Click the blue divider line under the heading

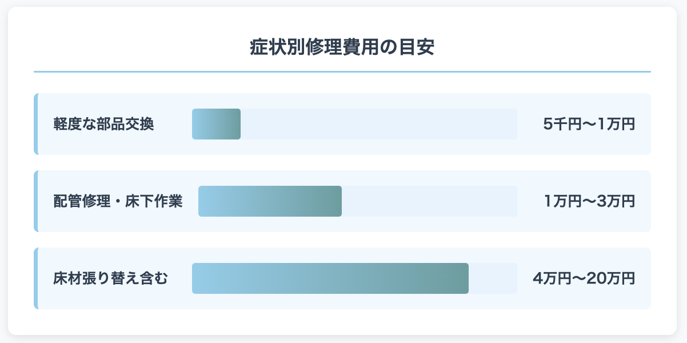[342, 72]
